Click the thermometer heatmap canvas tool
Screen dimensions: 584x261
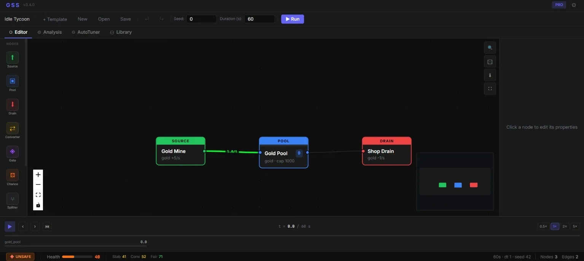[x=490, y=75]
